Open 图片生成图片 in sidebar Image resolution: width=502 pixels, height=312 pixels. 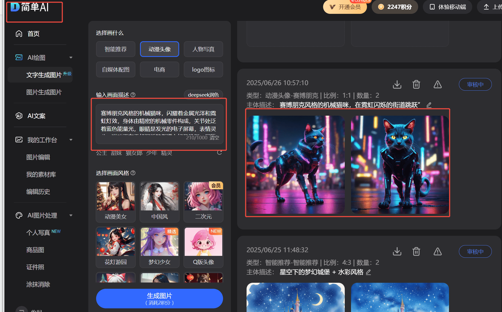44,92
